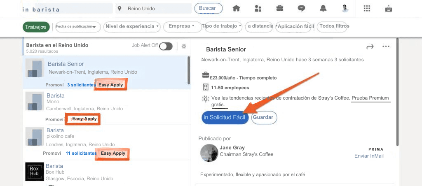Expand the Empresa filter dropdown
422x186 pixels.
point(181,26)
